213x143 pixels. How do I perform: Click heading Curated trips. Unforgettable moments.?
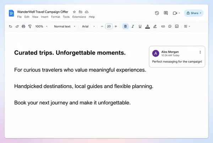[x=70, y=53]
